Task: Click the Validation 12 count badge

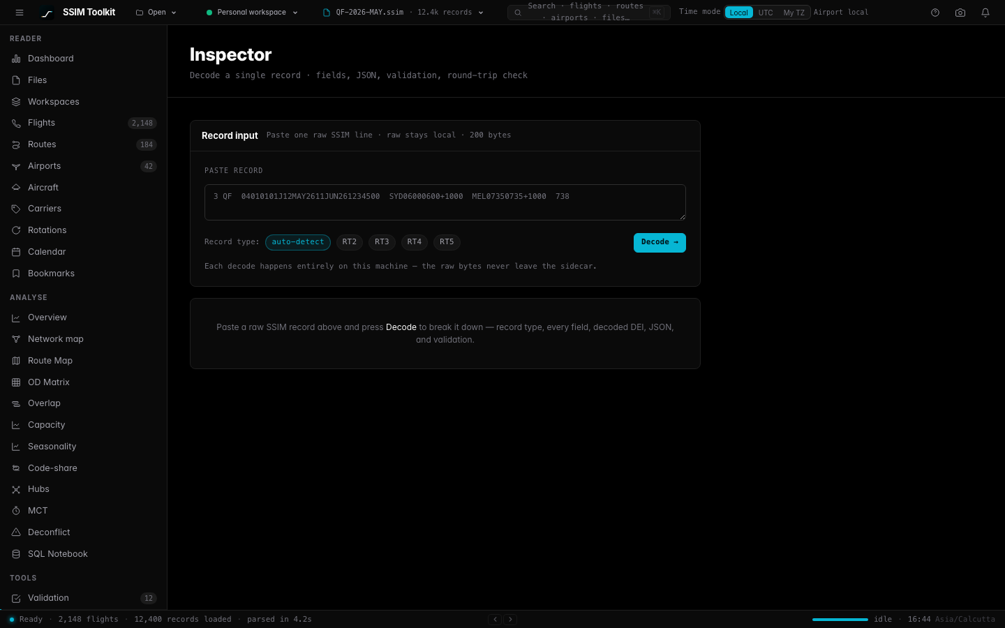Action: pos(149,598)
